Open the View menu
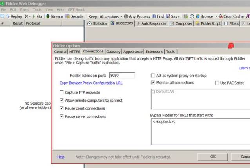The height and width of the screenshot is (168, 250). click(x=49, y=10)
